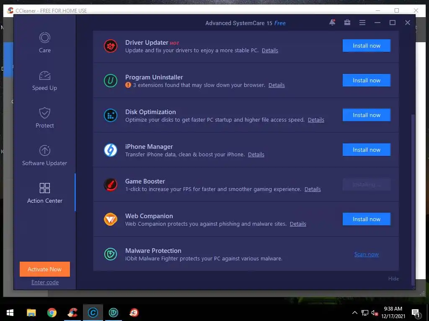
Task: Open the Windows Start menu
Action: pos(10,313)
